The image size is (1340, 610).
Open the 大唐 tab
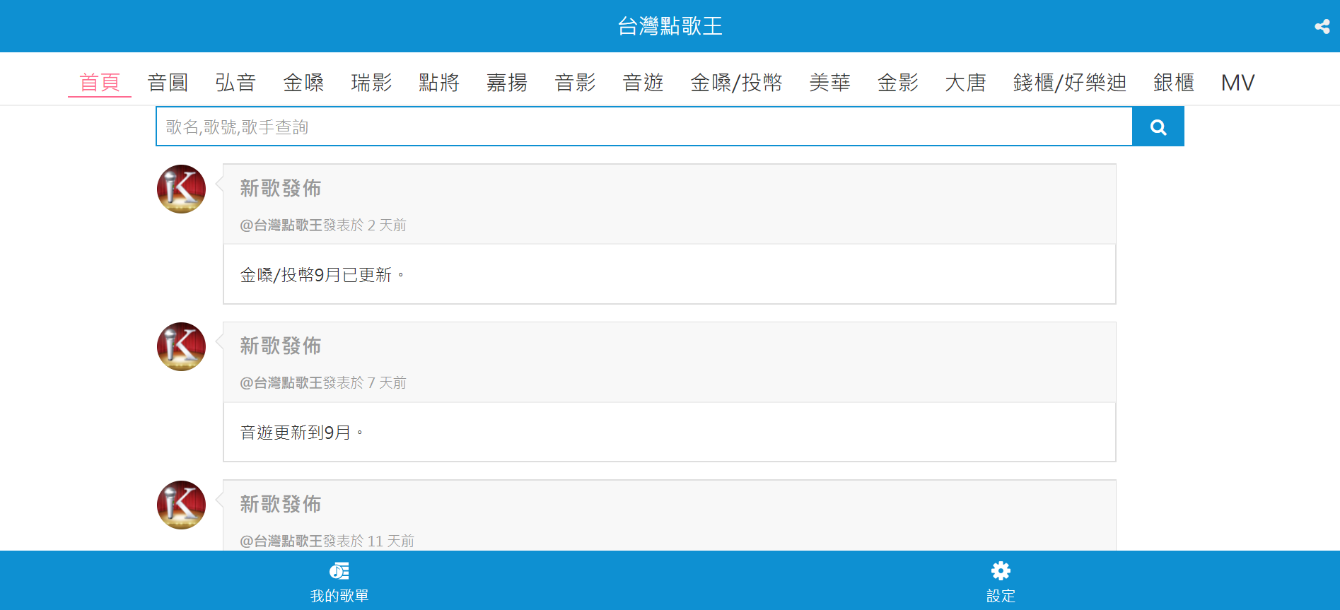point(965,83)
